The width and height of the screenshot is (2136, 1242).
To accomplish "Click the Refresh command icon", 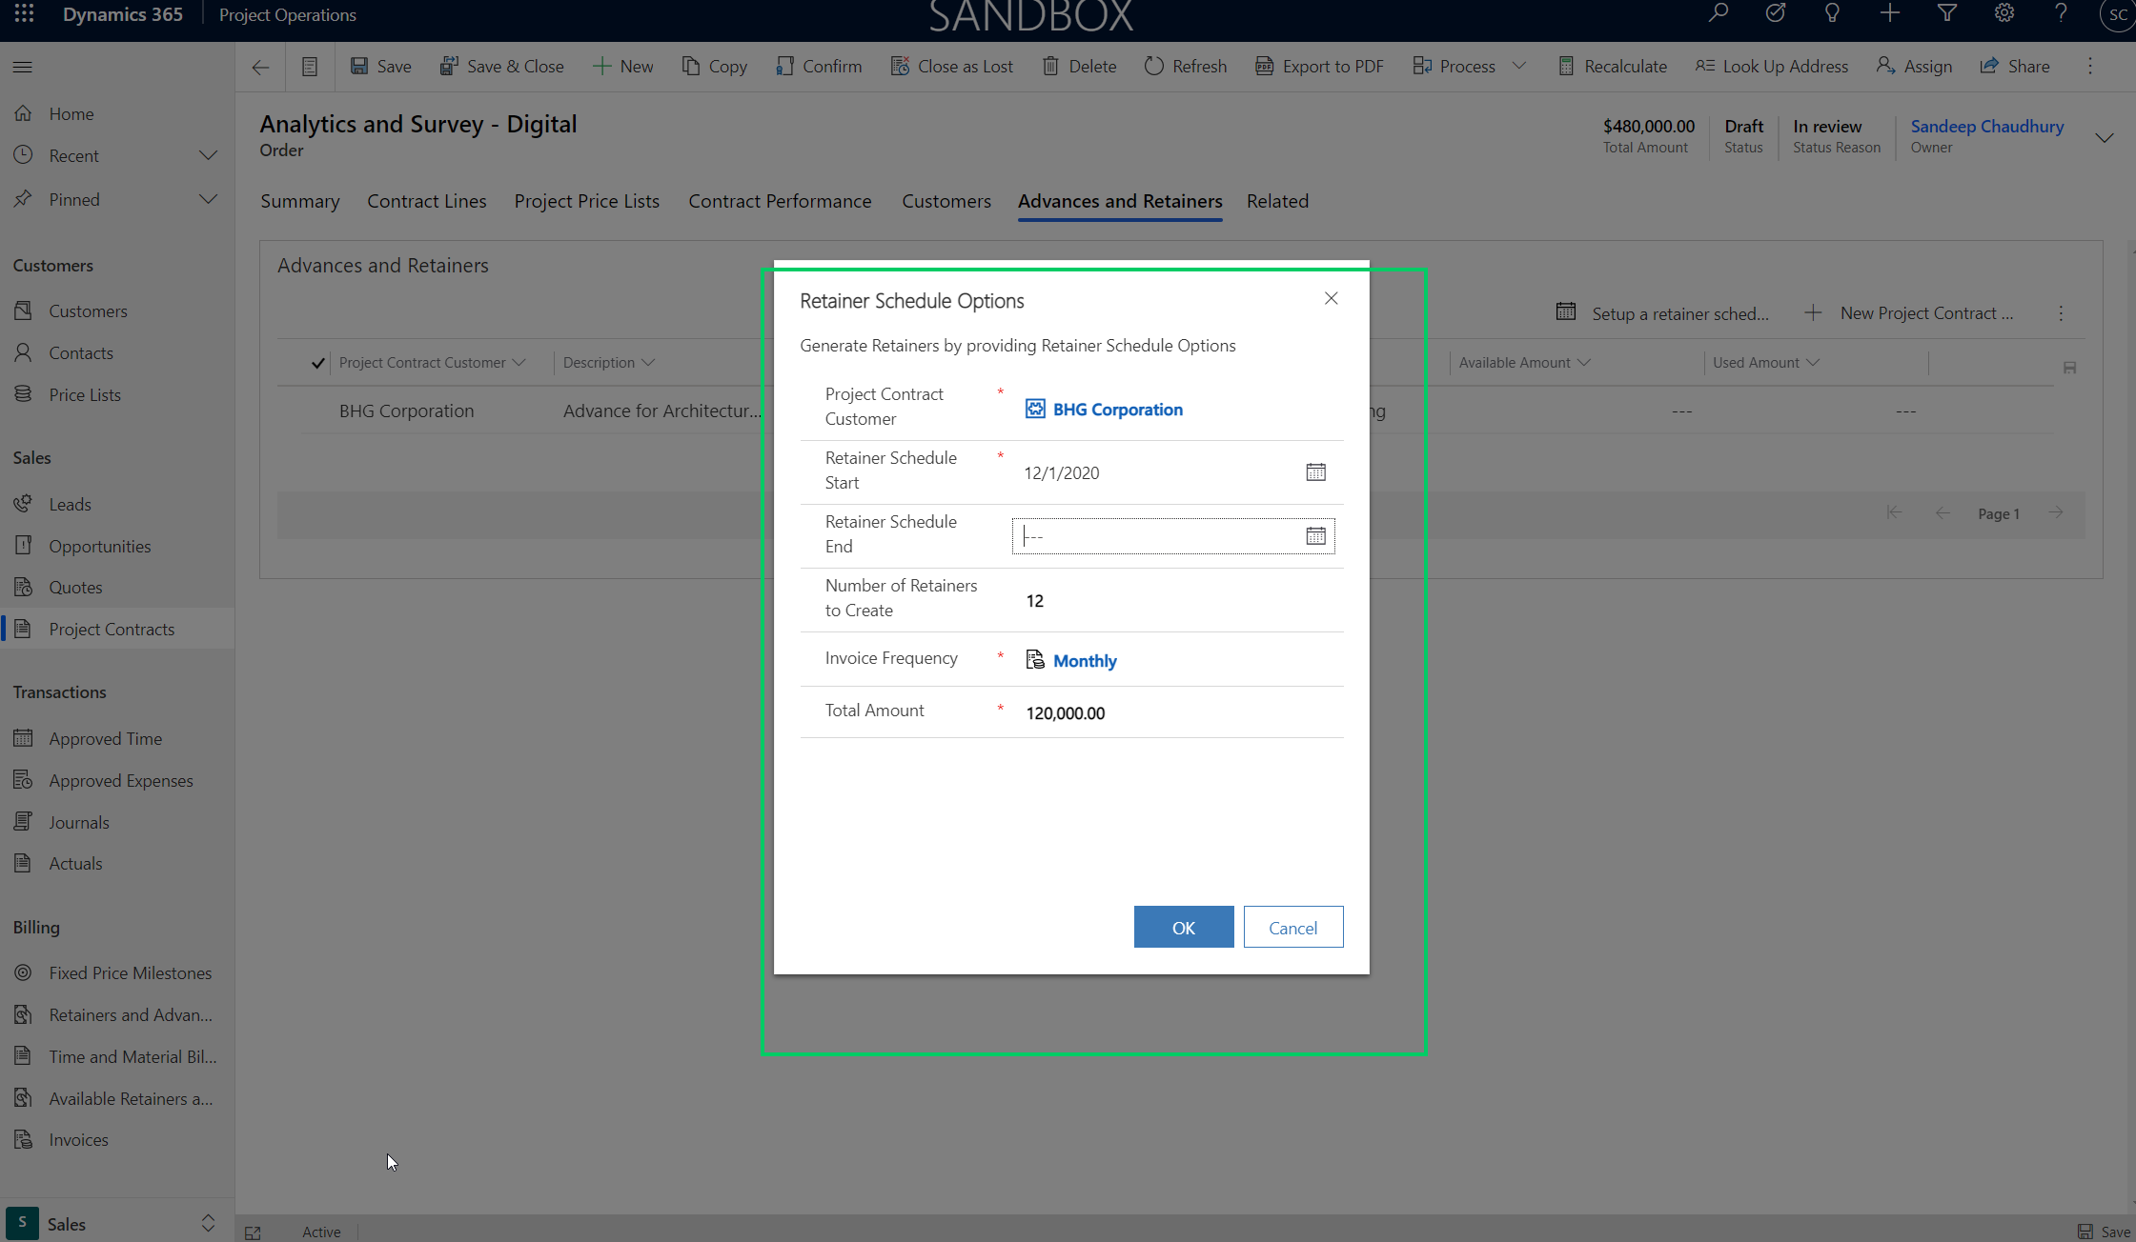I will 1153,66.
